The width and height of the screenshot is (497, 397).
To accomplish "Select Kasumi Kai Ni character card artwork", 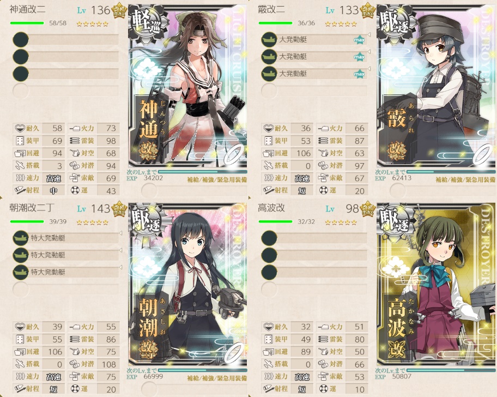I will click(436, 86).
